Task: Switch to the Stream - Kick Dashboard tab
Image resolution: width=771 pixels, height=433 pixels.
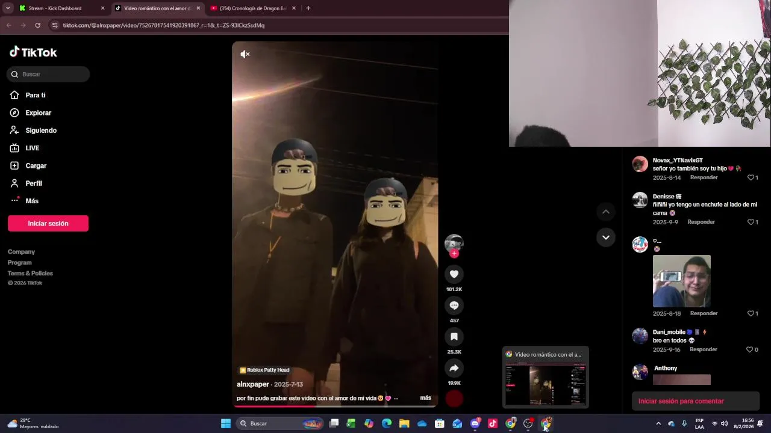Action: 61,8
